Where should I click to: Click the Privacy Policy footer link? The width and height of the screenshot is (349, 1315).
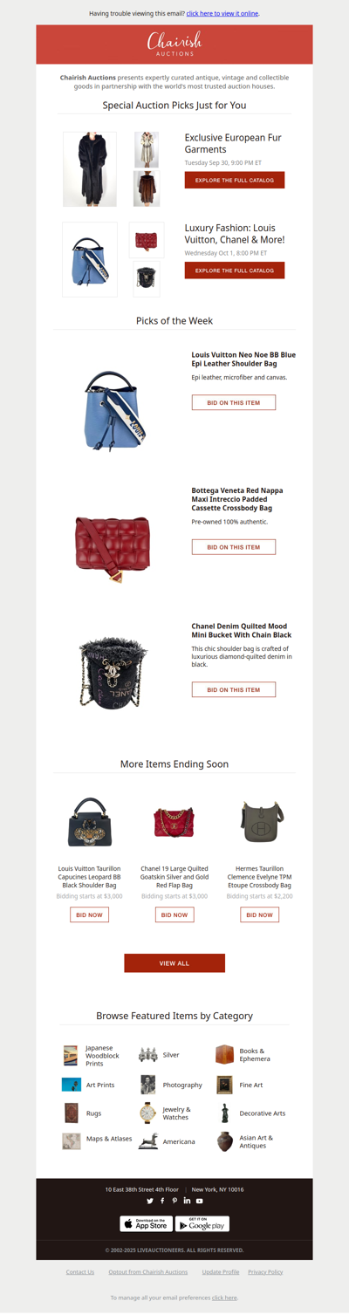pos(265,1272)
